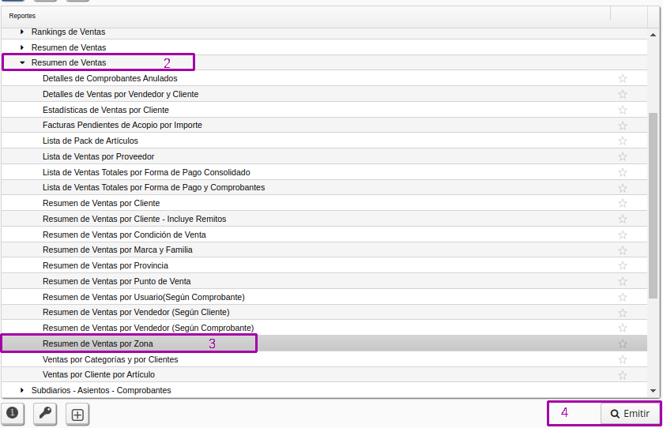
Task: Select the plain Resumen de Ventas por Cliente report
Action: point(324,203)
